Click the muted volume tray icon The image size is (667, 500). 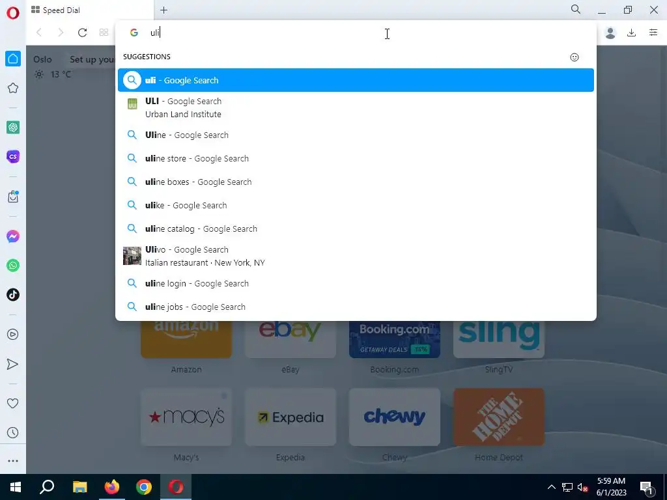[583, 487]
